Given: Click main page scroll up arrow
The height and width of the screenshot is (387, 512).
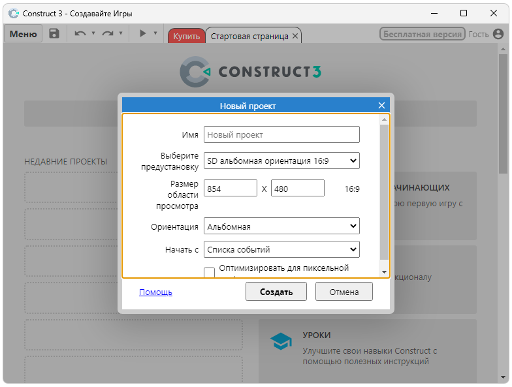Looking at the screenshot, I should (x=503, y=50).
